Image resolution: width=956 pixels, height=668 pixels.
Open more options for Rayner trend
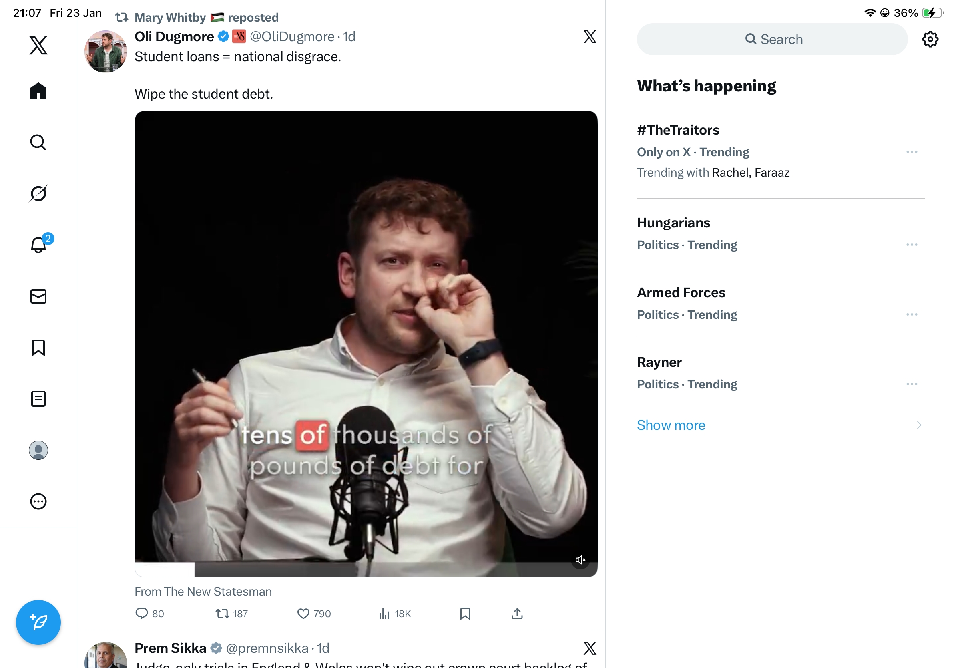tap(912, 384)
